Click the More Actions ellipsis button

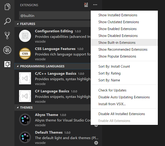click(95, 5)
